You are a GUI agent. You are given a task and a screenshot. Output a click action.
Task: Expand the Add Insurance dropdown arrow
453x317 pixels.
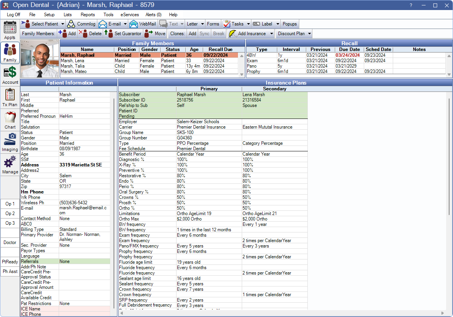[271, 34]
